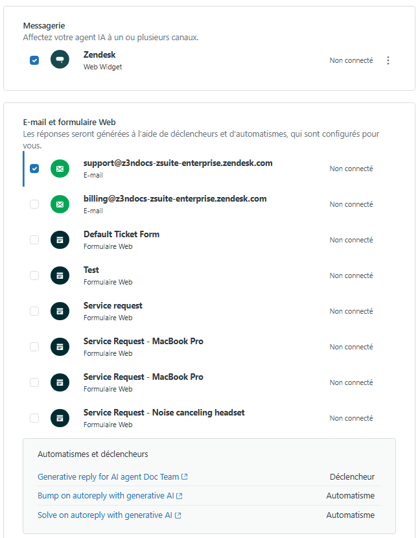Click the Non connecté status beside Zendesk
This screenshot has width=418, height=538.
click(x=351, y=60)
